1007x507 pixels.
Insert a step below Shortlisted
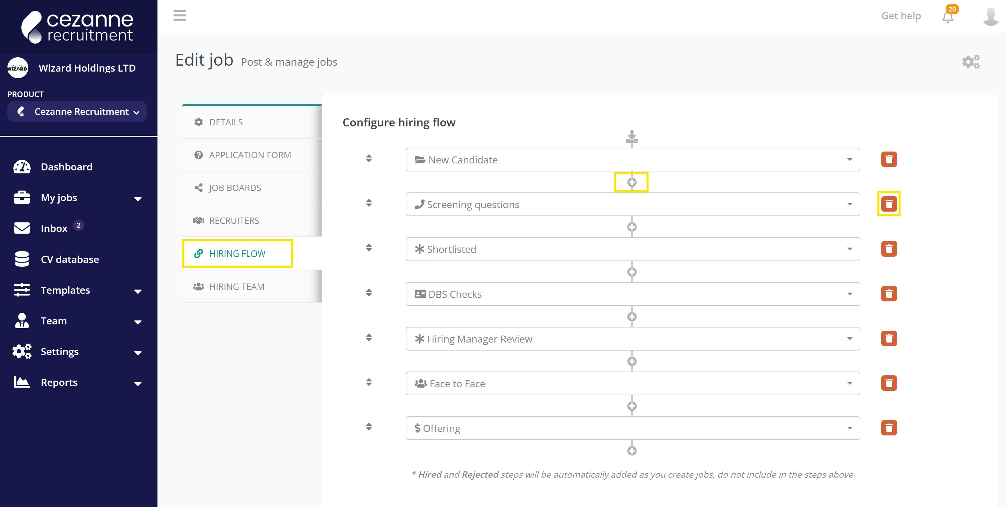(632, 272)
